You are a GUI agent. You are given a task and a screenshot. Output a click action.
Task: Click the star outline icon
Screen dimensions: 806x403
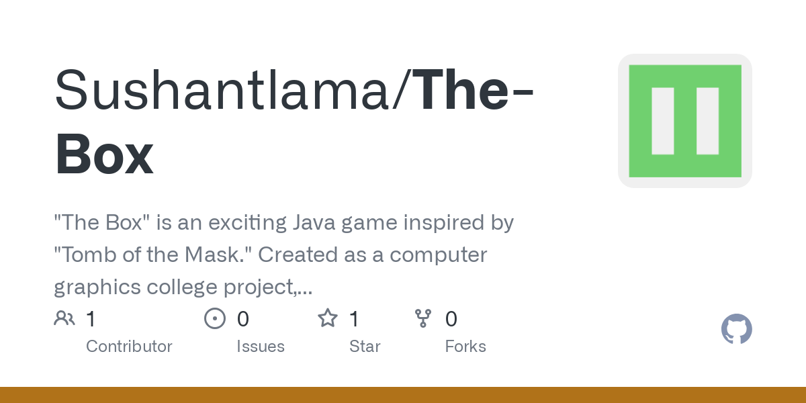pyautogui.click(x=327, y=318)
